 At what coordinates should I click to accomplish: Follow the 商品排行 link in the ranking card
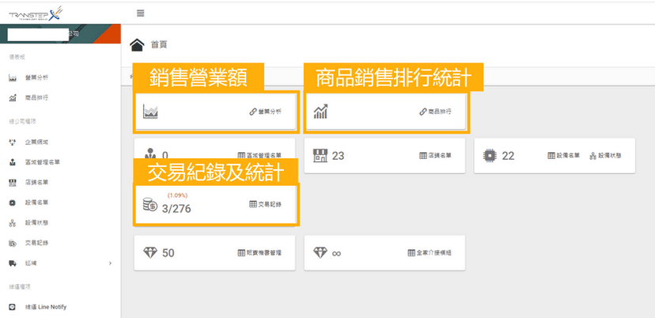coord(436,112)
